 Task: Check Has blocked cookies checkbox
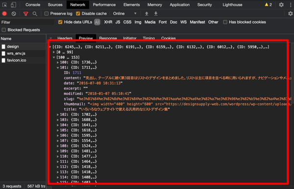click(225, 22)
